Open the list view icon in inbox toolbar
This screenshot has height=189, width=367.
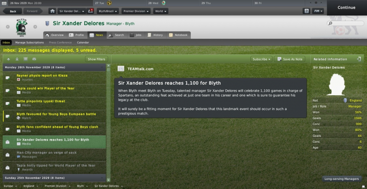pos(26,59)
